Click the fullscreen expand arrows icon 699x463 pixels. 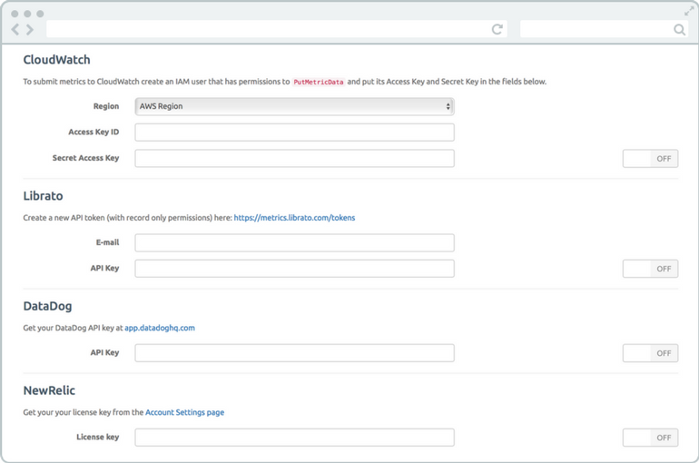(689, 11)
